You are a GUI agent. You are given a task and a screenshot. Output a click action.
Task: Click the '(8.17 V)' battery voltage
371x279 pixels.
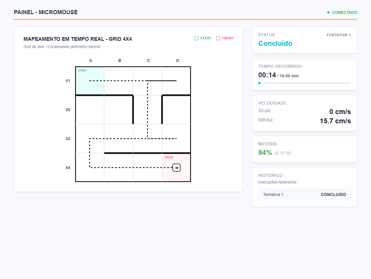coord(283,153)
